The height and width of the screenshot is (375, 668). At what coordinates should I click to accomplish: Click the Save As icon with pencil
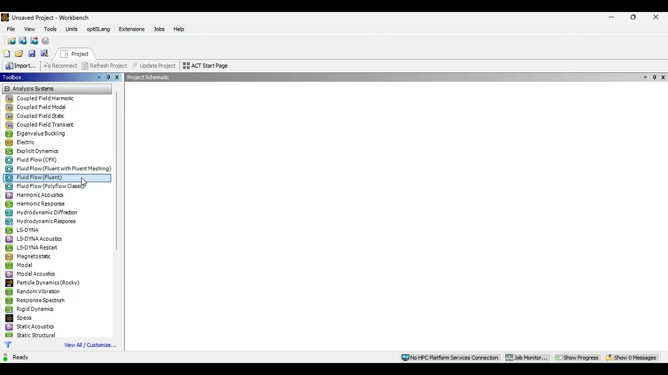(44, 54)
